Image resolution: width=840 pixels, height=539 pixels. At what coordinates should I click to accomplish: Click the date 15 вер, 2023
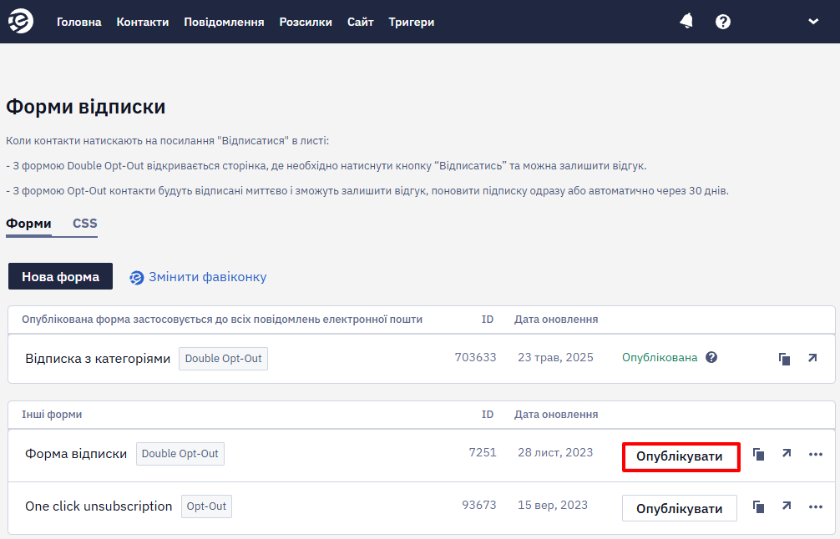[552, 506]
